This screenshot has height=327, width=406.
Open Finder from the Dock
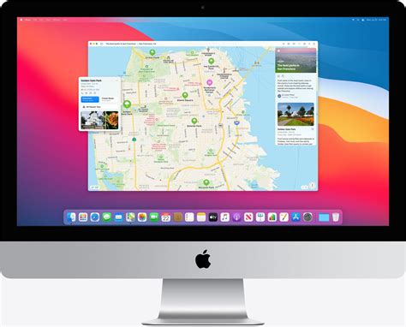[71, 217]
